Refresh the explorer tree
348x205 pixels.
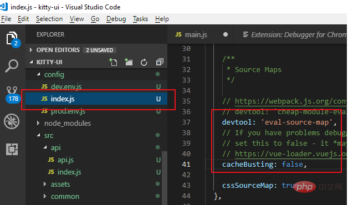(x=144, y=63)
